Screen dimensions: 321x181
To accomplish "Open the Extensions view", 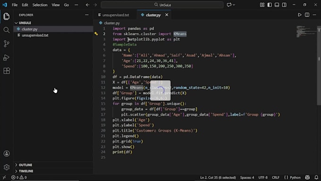I will tap(6, 71).
